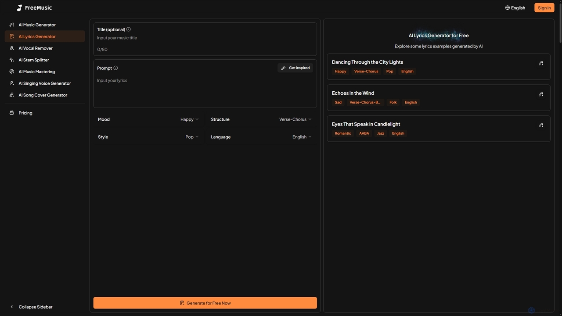Click the AI Vocal Remover sidebar icon
The width and height of the screenshot is (562, 316).
point(12,48)
